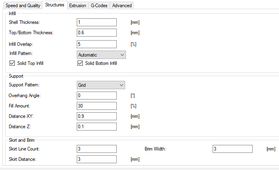Image resolution: width=279 pixels, height=170 pixels.
Task: Click the Structures tab
Action: (55, 5)
